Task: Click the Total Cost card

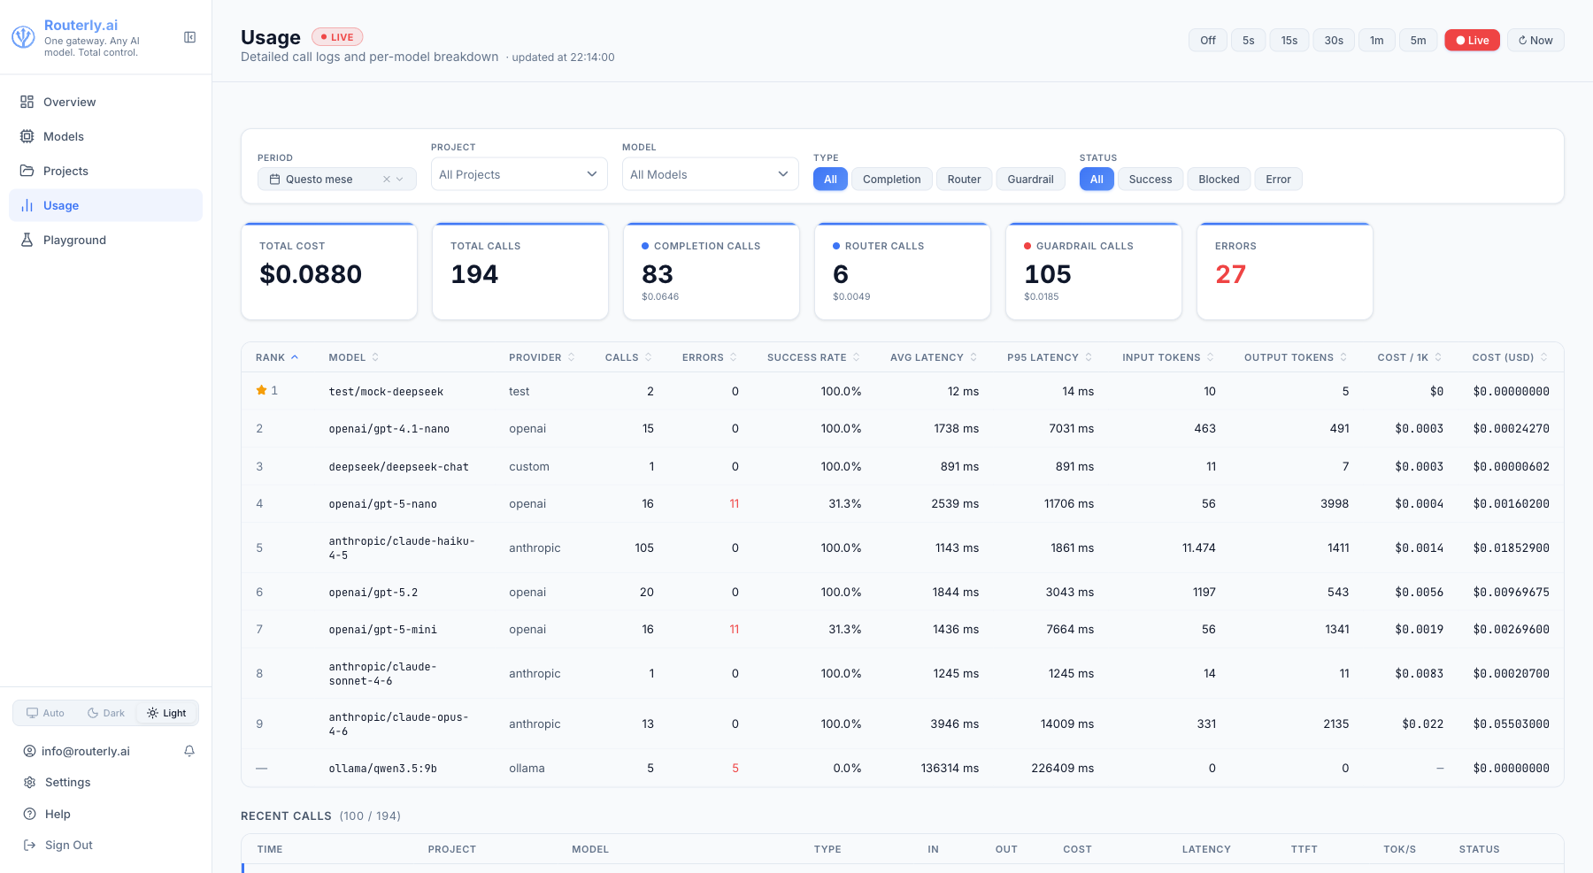Action: (329, 272)
